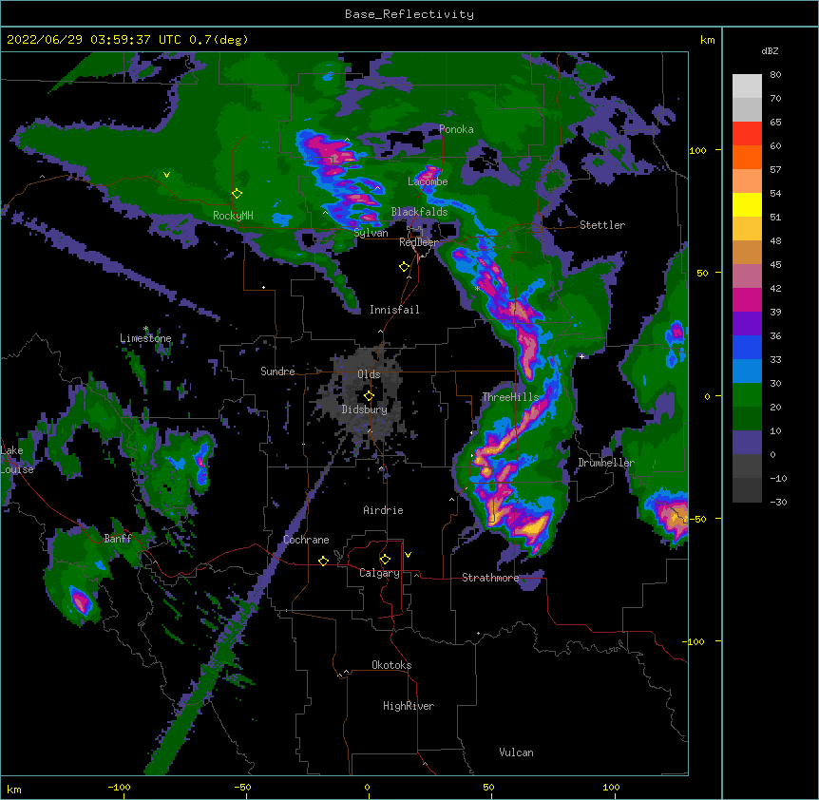Click the 0 tick on bottom axis
Viewport: 819px width, 800px height.
367,787
